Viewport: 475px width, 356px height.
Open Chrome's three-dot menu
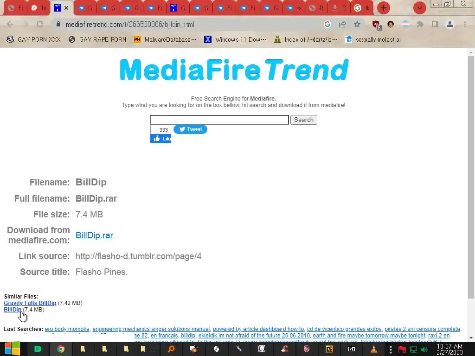coord(465,24)
